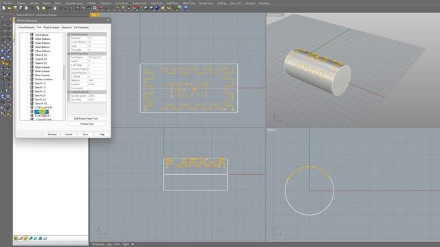Click the Perspective viewport title label
Screen dimensions: 440x247
(275, 14)
